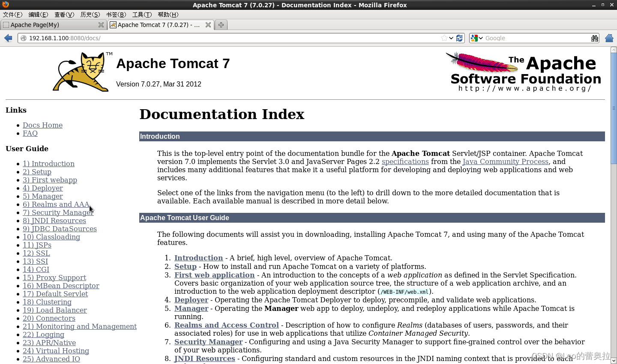This screenshot has width=617, height=364.
Task: Click the scrollbar up arrow
Action: tap(614, 50)
